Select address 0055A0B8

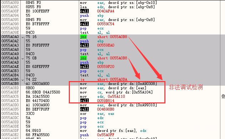tap(10, 84)
